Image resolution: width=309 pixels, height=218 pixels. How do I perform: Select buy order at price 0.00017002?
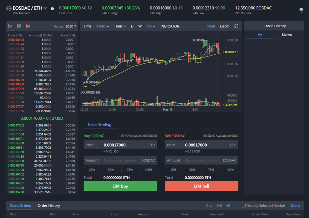click(42, 125)
